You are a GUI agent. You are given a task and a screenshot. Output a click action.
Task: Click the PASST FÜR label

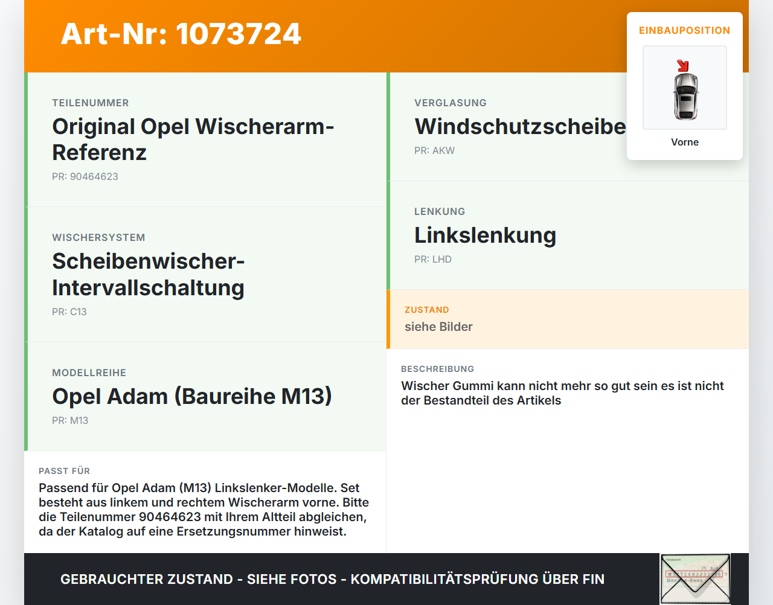(x=65, y=471)
